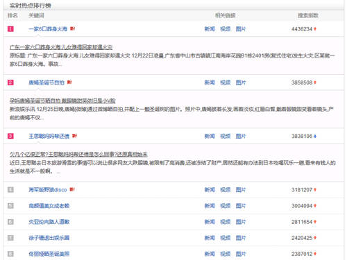Click the new tag beside 一家6口葬身火海

click(x=73, y=28)
